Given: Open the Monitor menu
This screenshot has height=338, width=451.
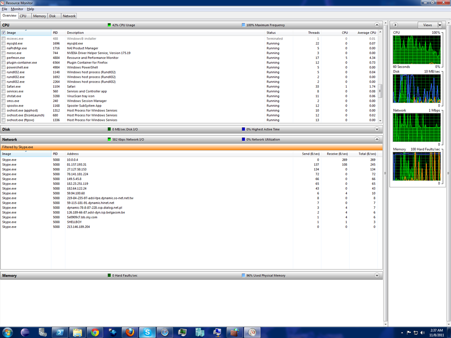Looking at the screenshot, I should (17, 9).
